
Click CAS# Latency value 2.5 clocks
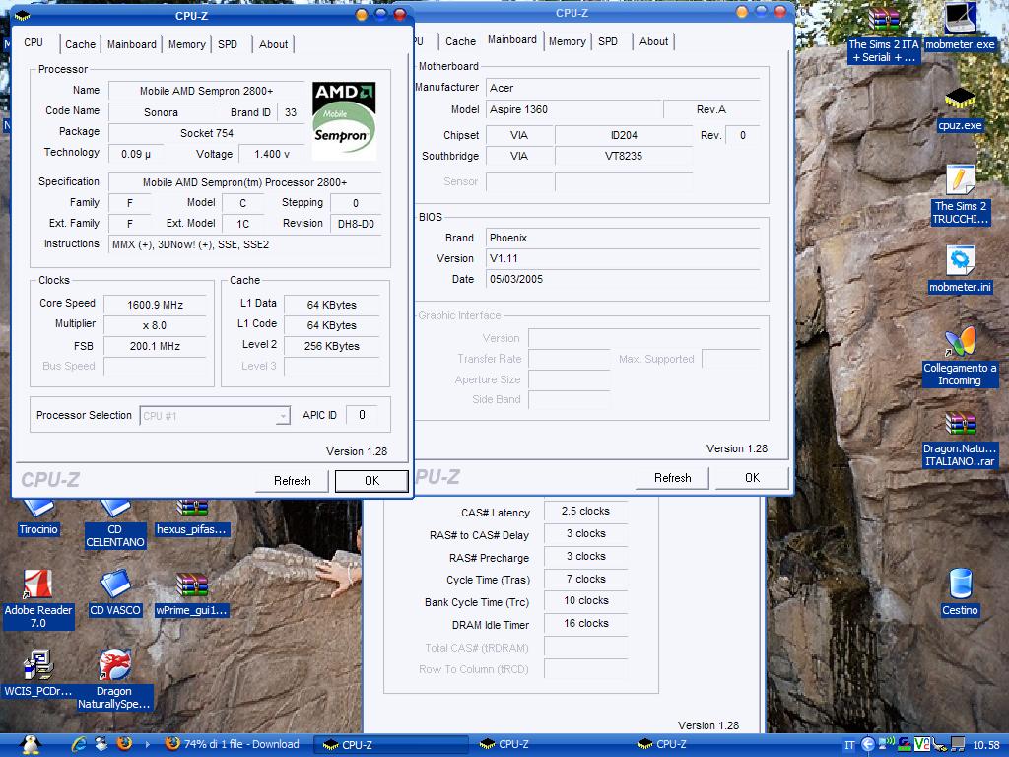point(585,511)
